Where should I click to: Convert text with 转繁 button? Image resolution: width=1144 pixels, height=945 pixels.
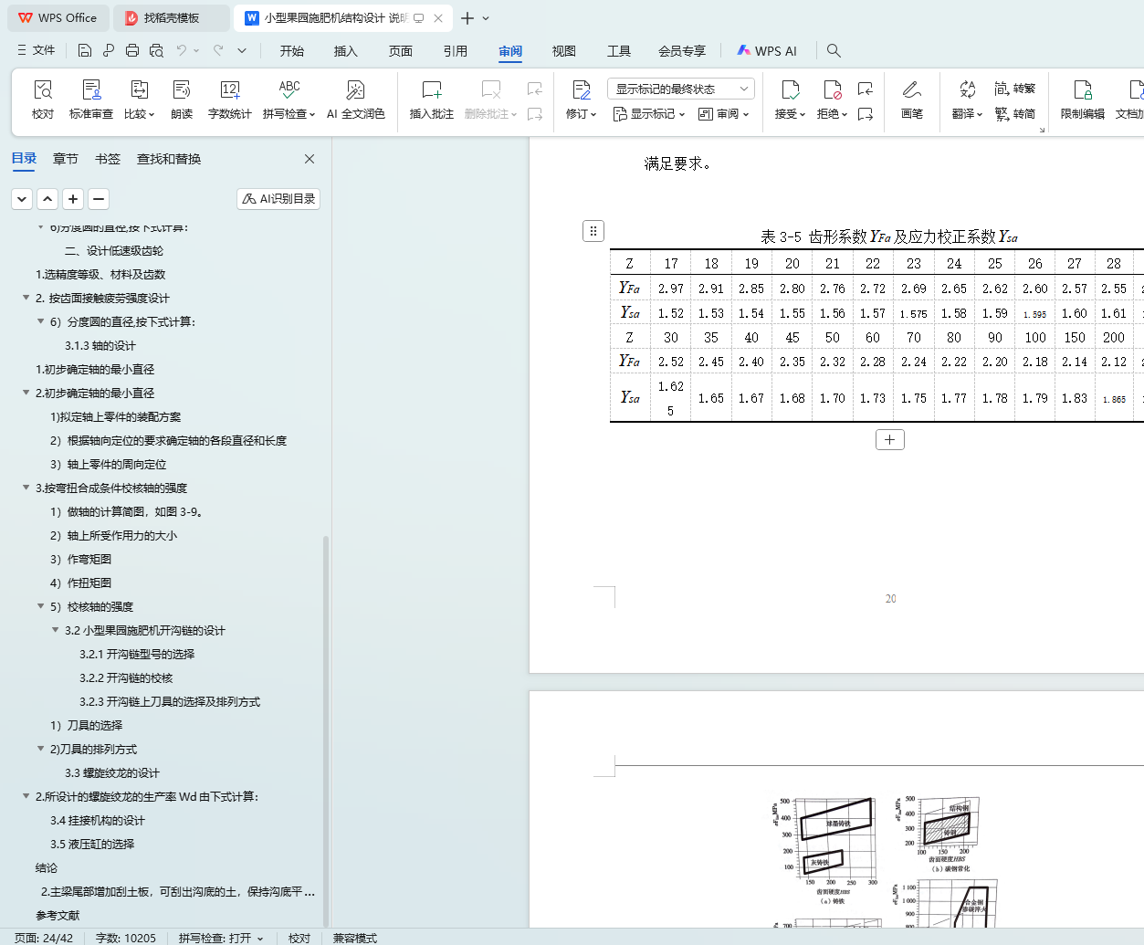click(x=1015, y=89)
